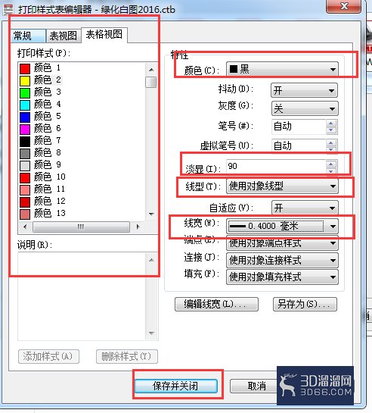372x413 pixels.
Task: Click the description box scroll-down arrow
Action: 151,333
